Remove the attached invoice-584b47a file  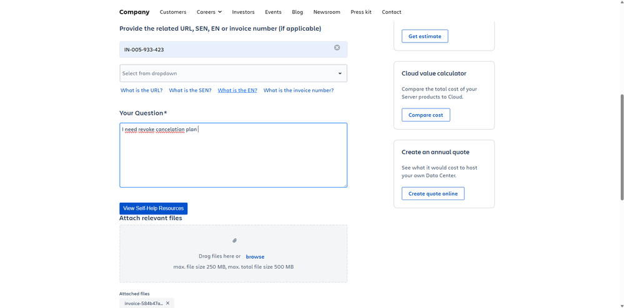point(167,303)
